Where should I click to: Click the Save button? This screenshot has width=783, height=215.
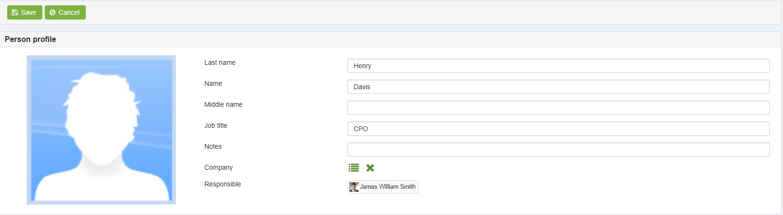pos(25,12)
